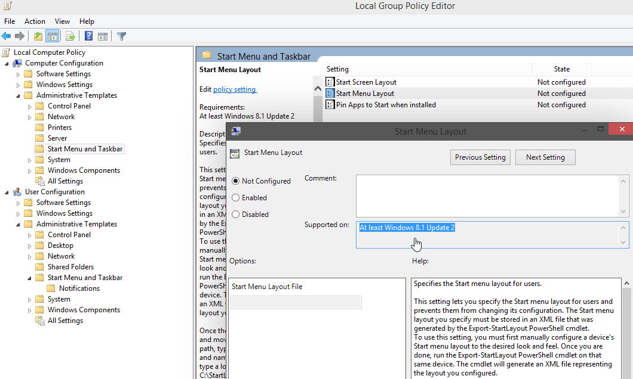
Task: Click the Back arrow toolbar icon
Action: 6,36
